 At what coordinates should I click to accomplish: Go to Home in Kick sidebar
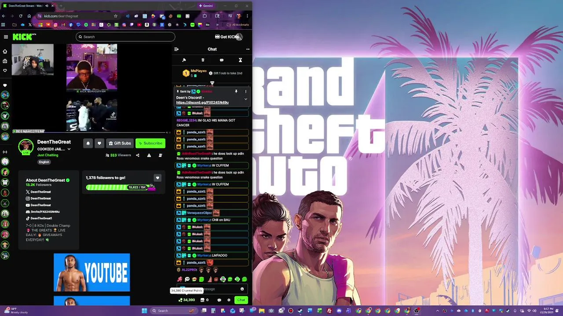(5, 51)
